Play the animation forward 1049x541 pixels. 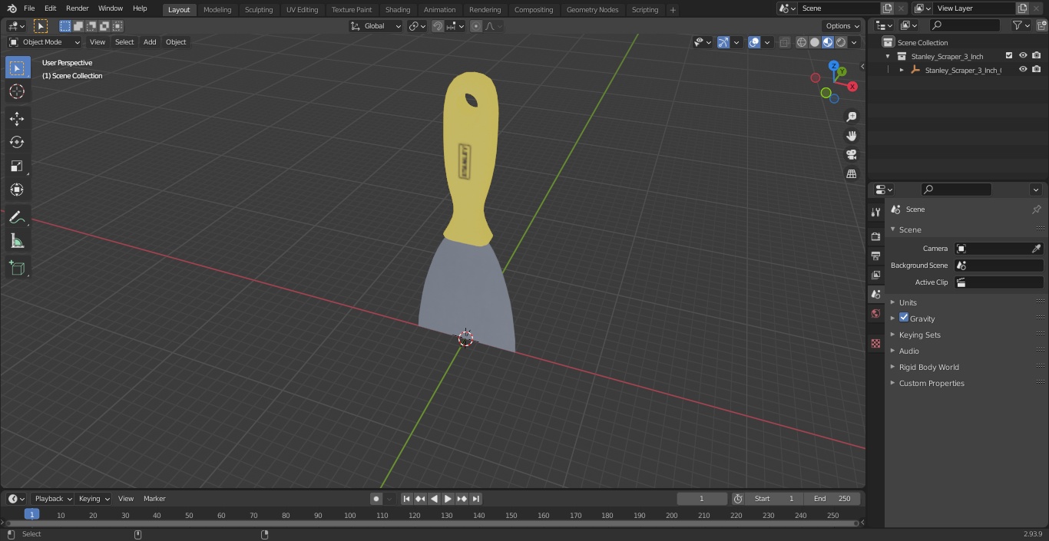448,499
